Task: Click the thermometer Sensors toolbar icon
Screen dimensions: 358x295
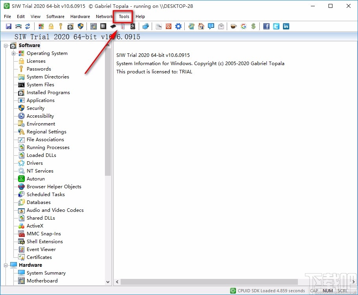Action: click(x=123, y=26)
